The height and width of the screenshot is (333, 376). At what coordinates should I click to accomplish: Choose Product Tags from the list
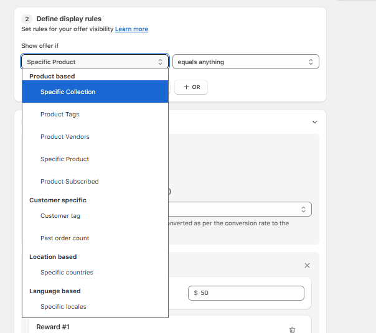(x=95, y=114)
